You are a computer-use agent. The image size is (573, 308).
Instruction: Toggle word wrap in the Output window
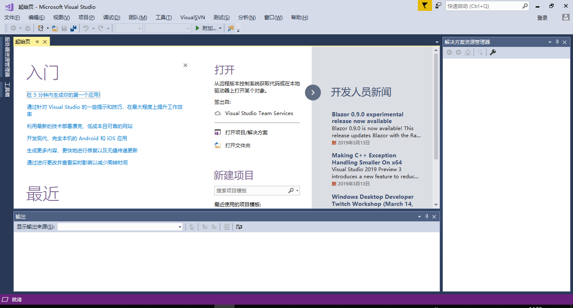239,227
